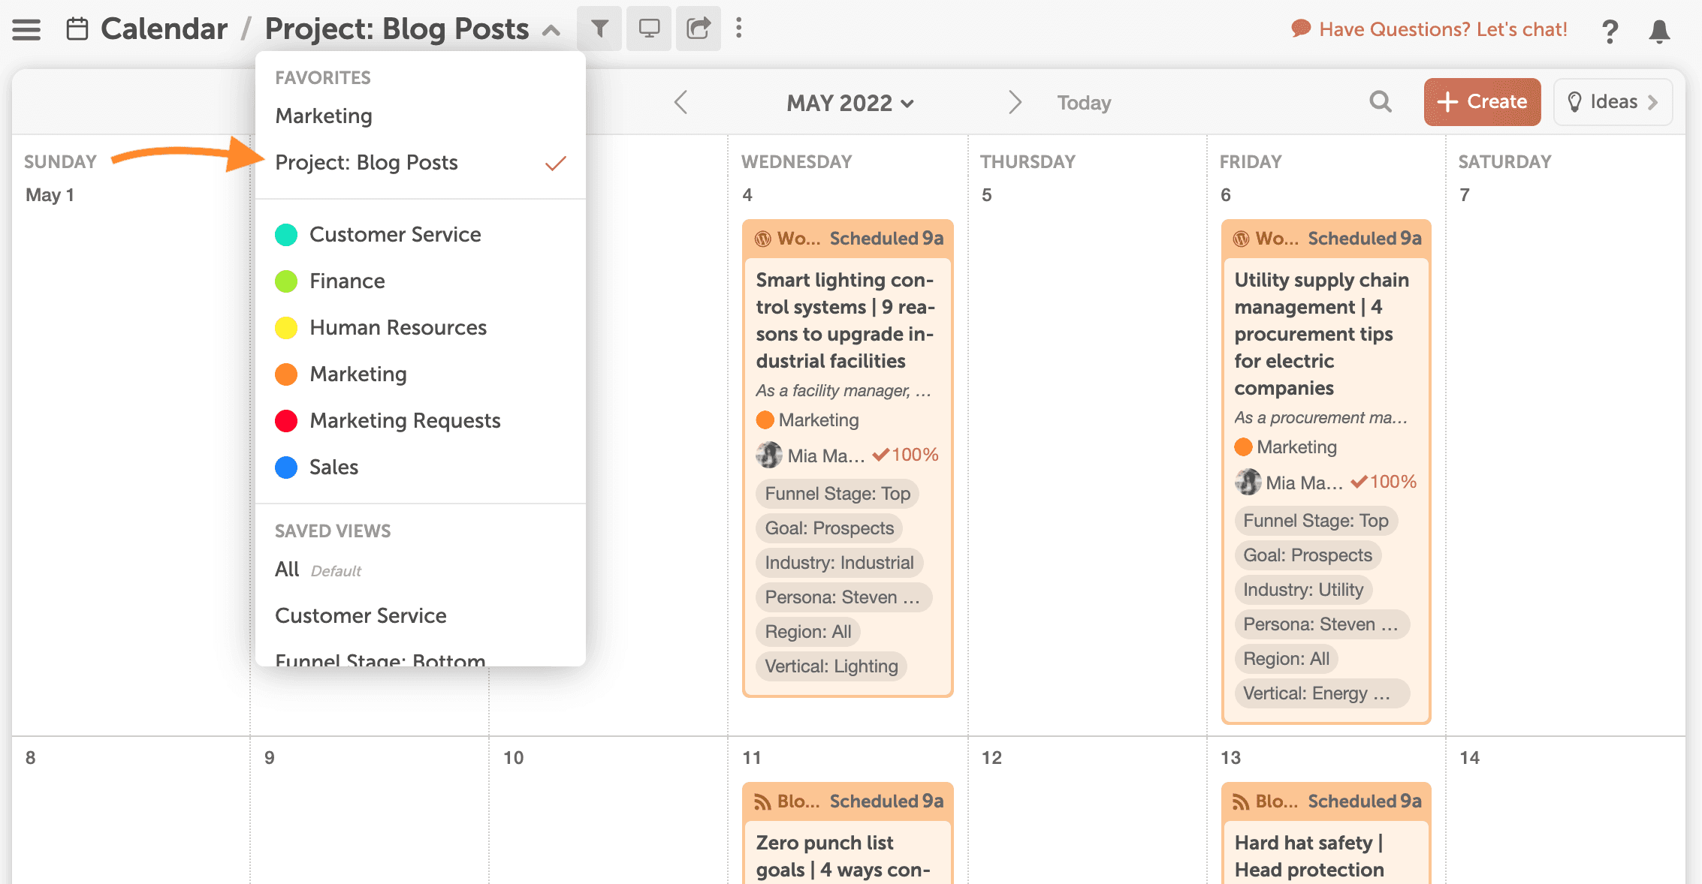Open the hamburger main menu
Screen dimensions: 1702x884
click(26, 29)
